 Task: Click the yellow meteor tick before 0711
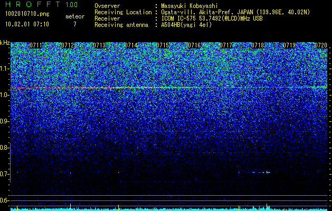(x=17, y=208)
